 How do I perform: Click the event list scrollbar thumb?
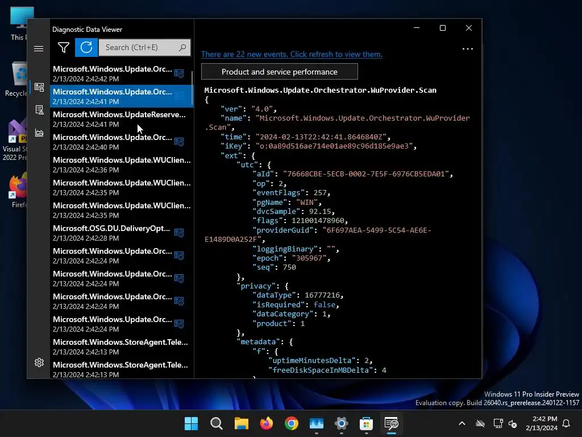point(192,88)
